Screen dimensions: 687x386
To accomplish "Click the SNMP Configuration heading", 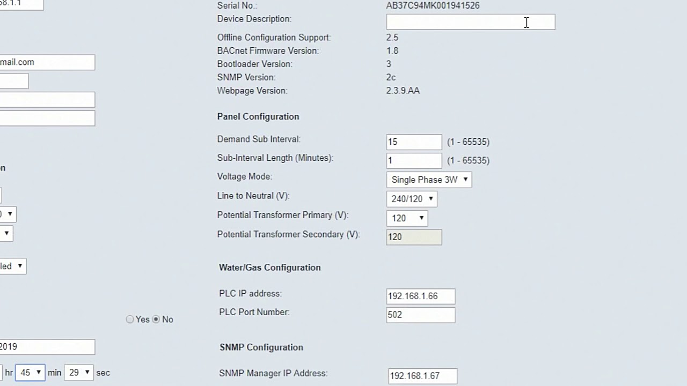I will [261, 347].
